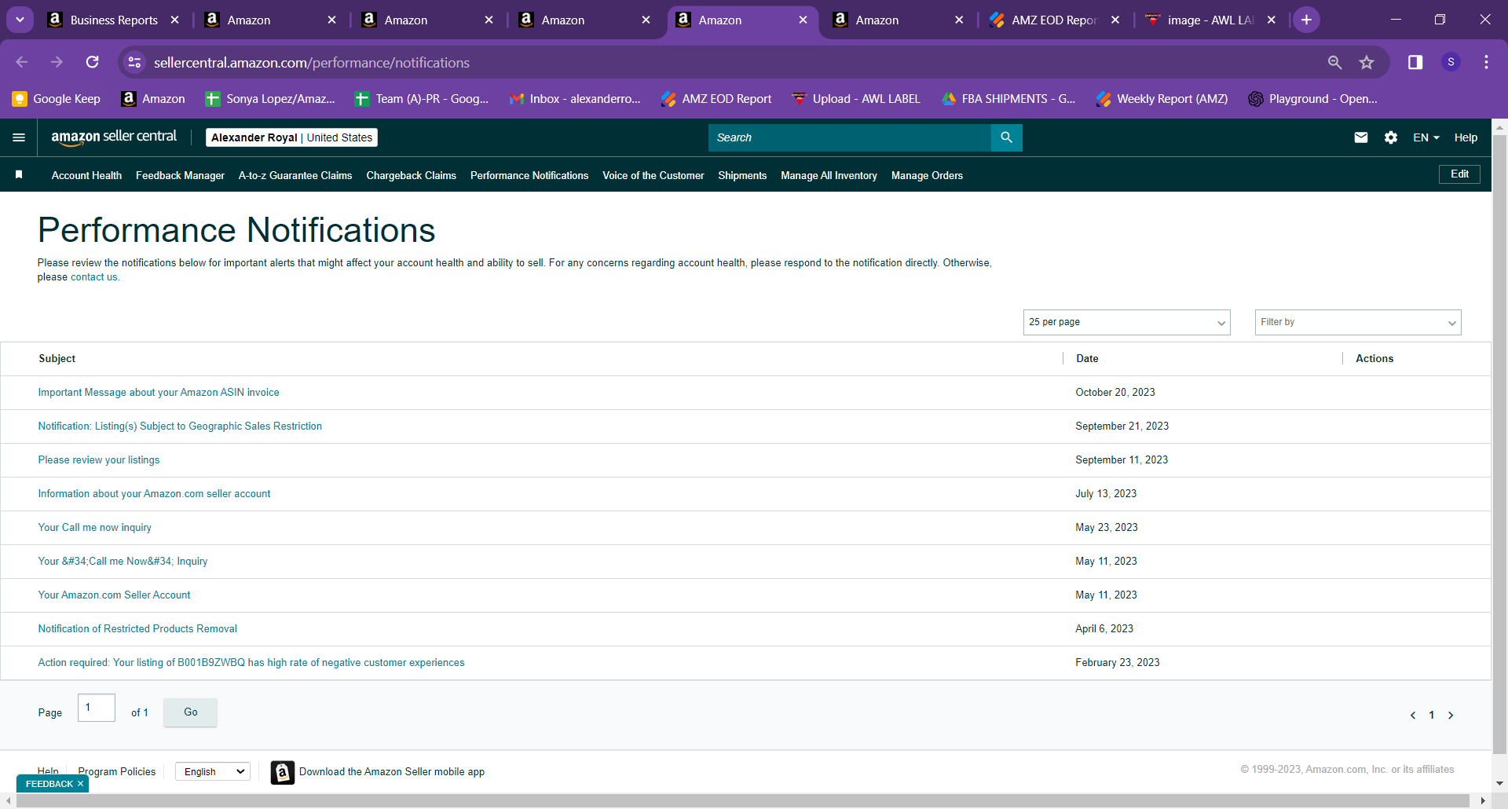The height and width of the screenshot is (809, 1508).
Task: Open the tab search dropdown arrow
Action: click(x=20, y=20)
